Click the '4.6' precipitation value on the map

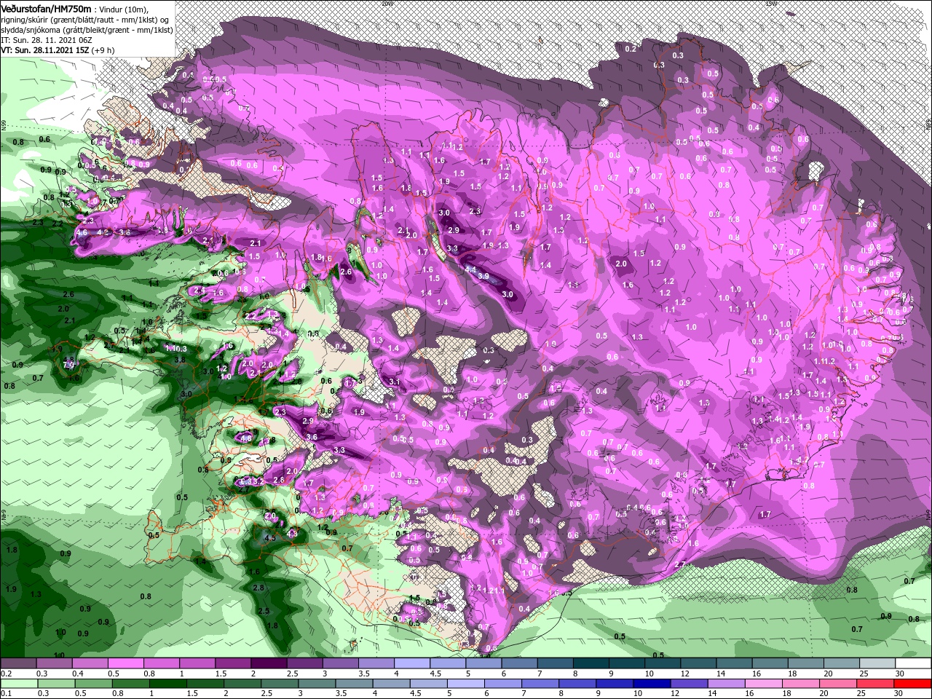pos(82,233)
